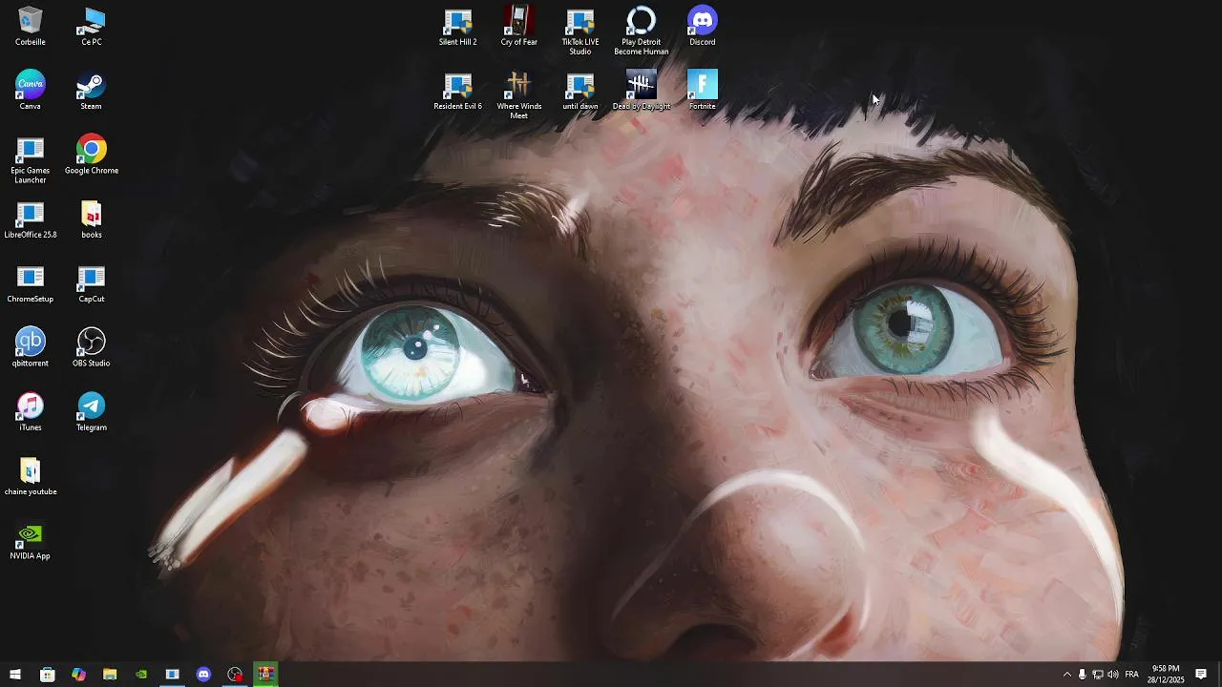Select the Steam desktop shortcut
The image size is (1222, 687).
click(x=91, y=91)
